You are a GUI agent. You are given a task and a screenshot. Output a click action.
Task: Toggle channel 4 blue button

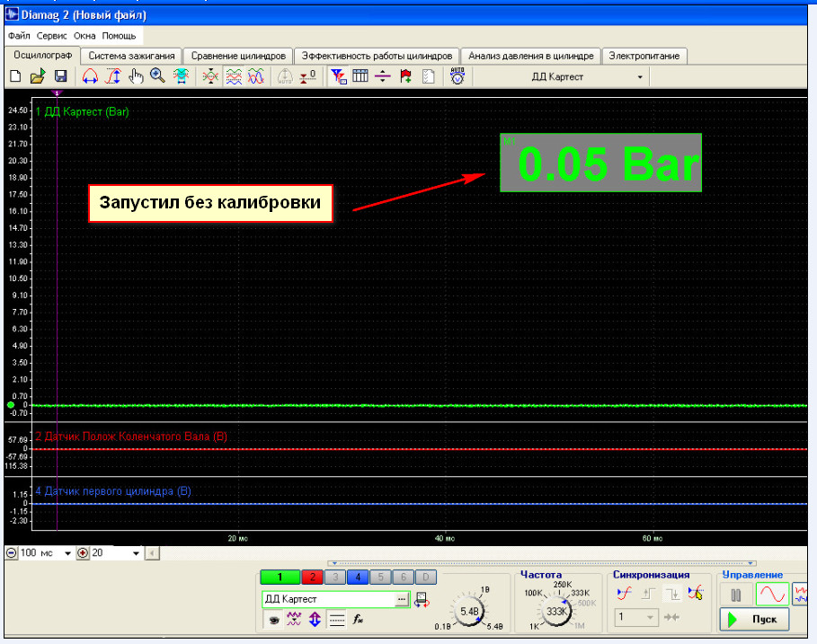point(358,577)
